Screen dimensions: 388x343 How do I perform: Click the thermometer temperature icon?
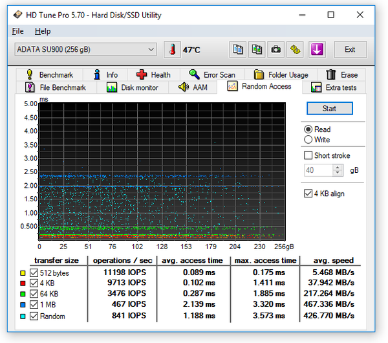(x=172, y=50)
